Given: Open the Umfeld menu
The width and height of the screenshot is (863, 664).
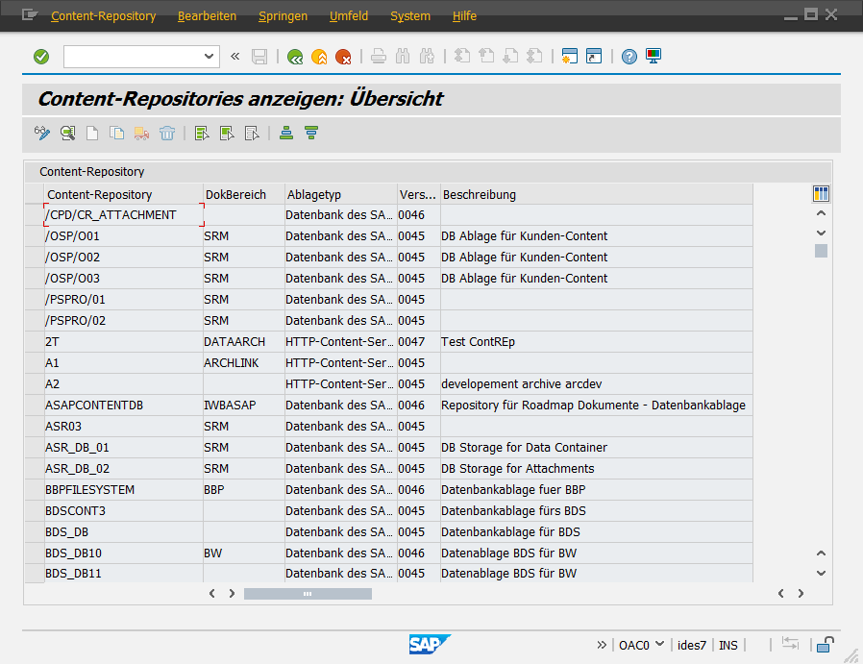Looking at the screenshot, I should tap(349, 16).
